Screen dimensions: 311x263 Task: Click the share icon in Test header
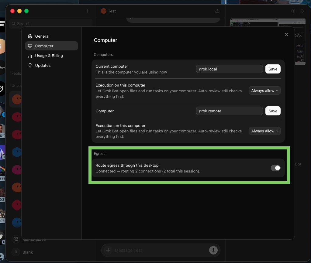click(x=217, y=11)
